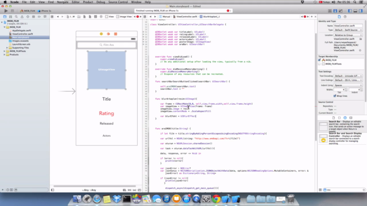Expand IMDB_FILMTests group
Viewport: 367px width, 206px height.
5,51
